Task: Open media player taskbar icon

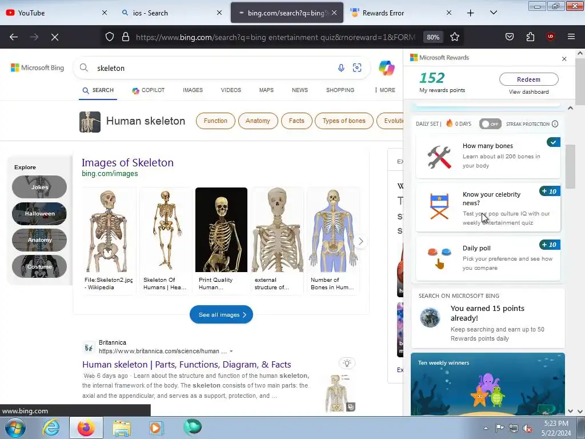Action: [x=156, y=428]
